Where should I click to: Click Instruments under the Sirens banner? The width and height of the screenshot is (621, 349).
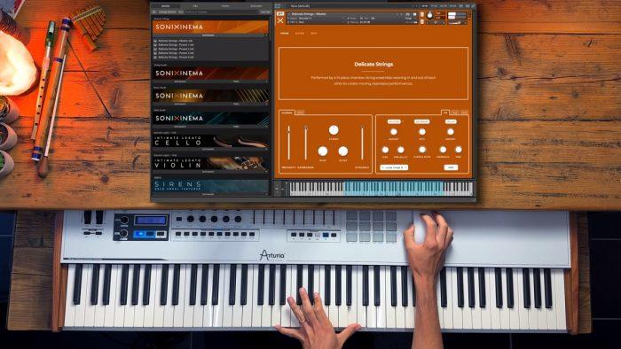208,195
